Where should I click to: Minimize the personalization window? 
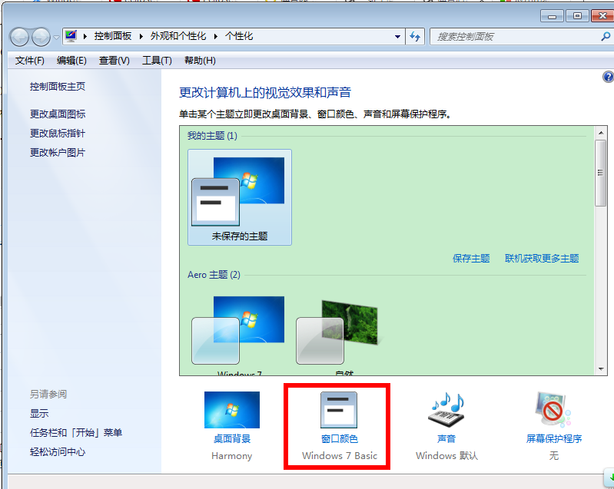tap(552, 16)
